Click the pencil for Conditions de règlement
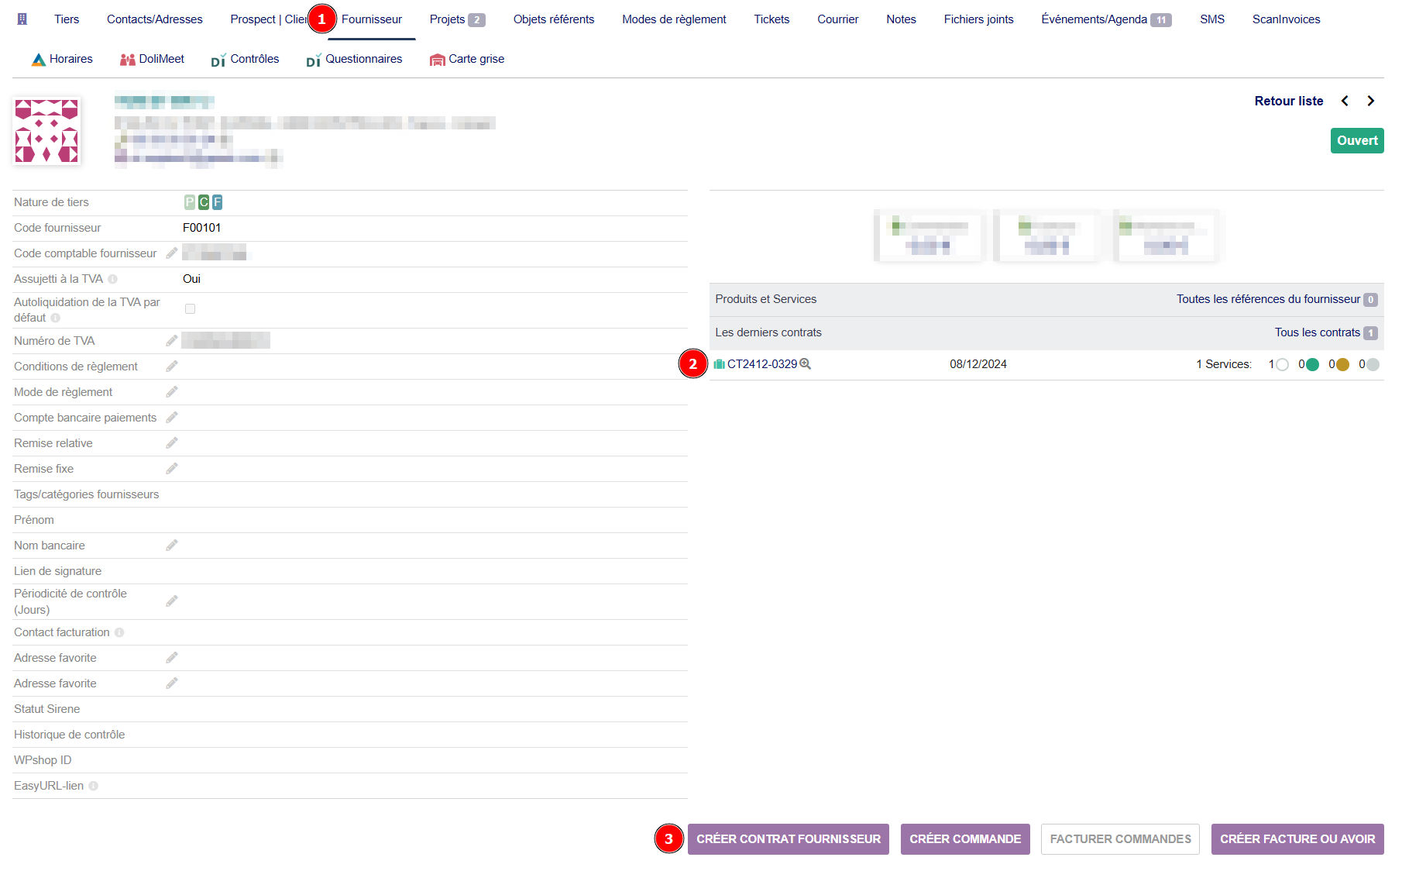The width and height of the screenshot is (1402, 871). tap(172, 367)
